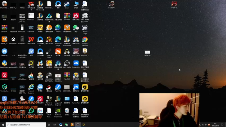Open the QQ浏览器 (2) browser shortcut
Viewport: 226px width, 127px height.
click(40, 40)
